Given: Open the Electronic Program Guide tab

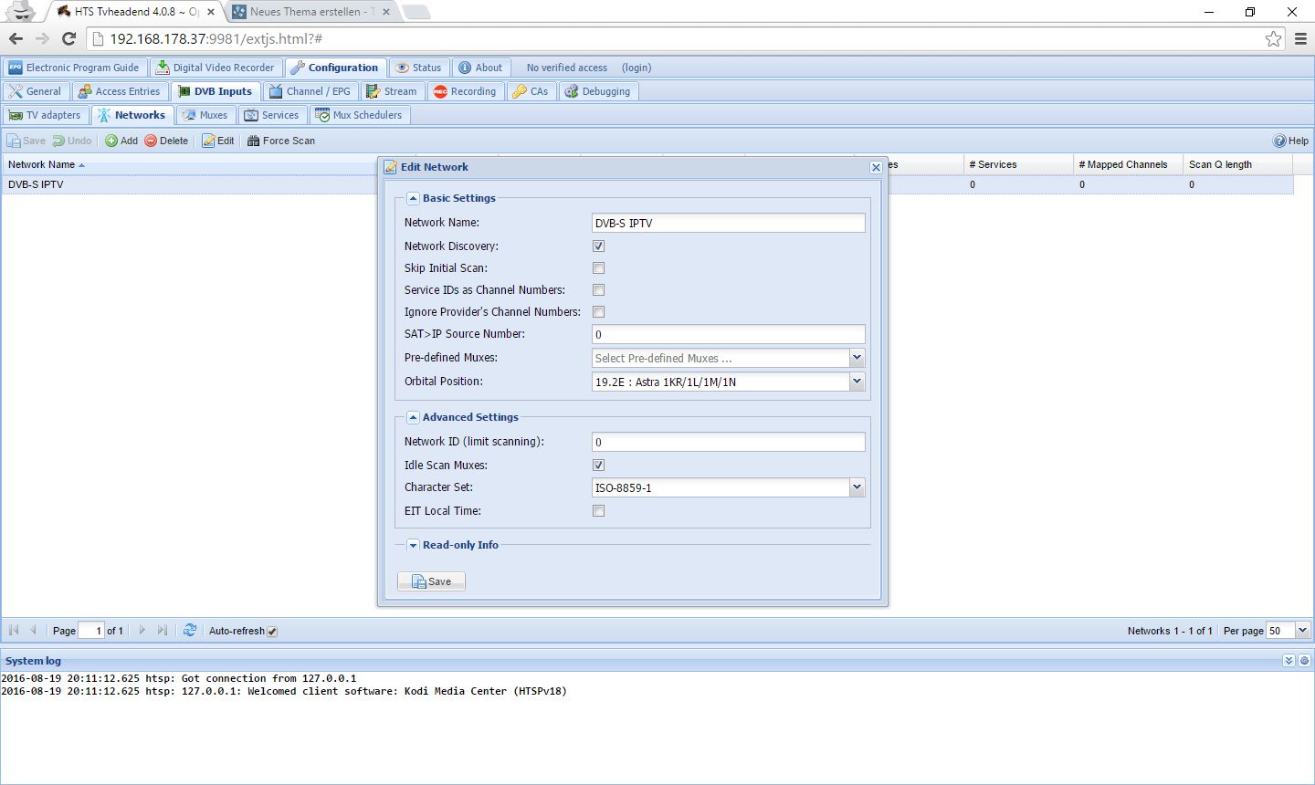Looking at the screenshot, I should click(75, 68).
